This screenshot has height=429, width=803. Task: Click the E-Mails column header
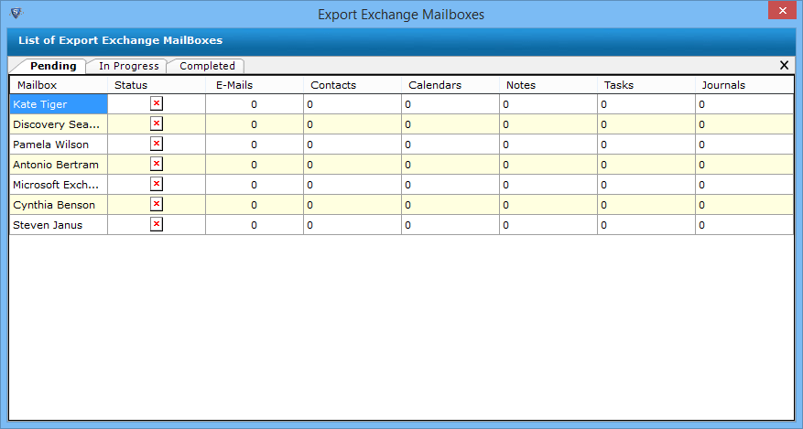click(x=254, y=85)
